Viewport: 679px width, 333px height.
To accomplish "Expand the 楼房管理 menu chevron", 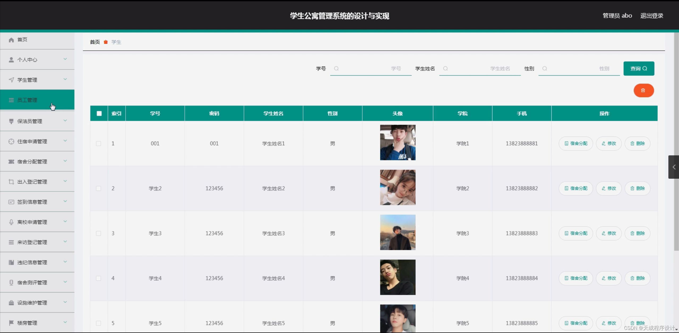I will [65, 322].
